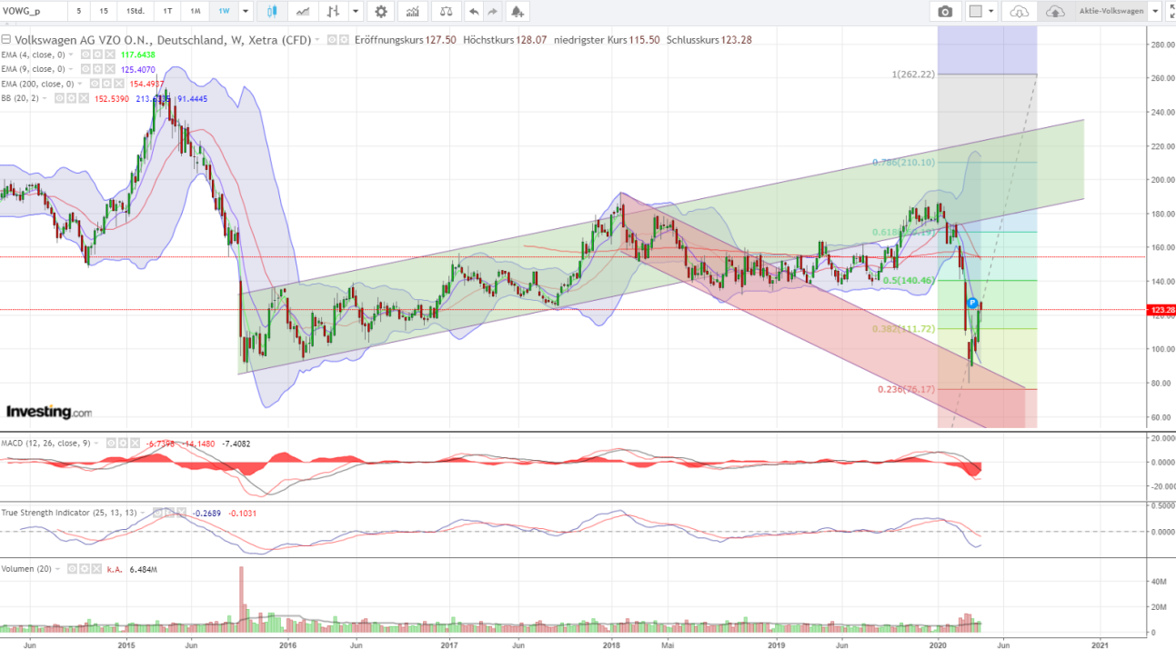The height and width of the screenshot is (649, 1176).
Task: Undo last chart action
Action: [473, 12]
